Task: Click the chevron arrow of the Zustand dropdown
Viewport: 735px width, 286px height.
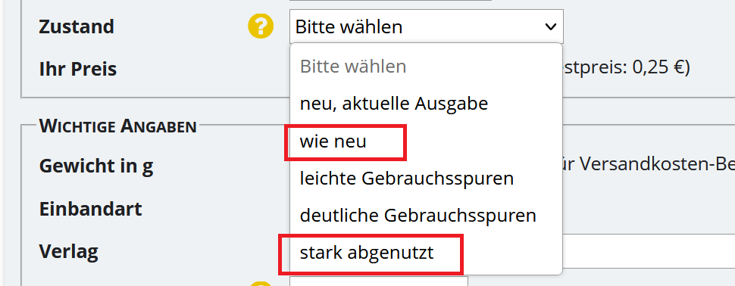Action: coord(550,26)
